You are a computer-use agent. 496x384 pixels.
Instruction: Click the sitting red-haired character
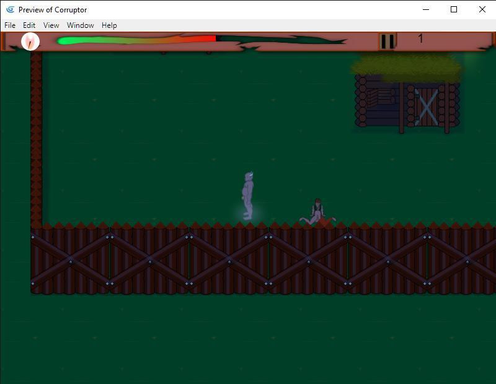pos(317,212)
